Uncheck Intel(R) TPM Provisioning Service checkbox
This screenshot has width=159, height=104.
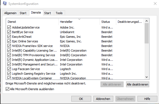tap(9, 55)
